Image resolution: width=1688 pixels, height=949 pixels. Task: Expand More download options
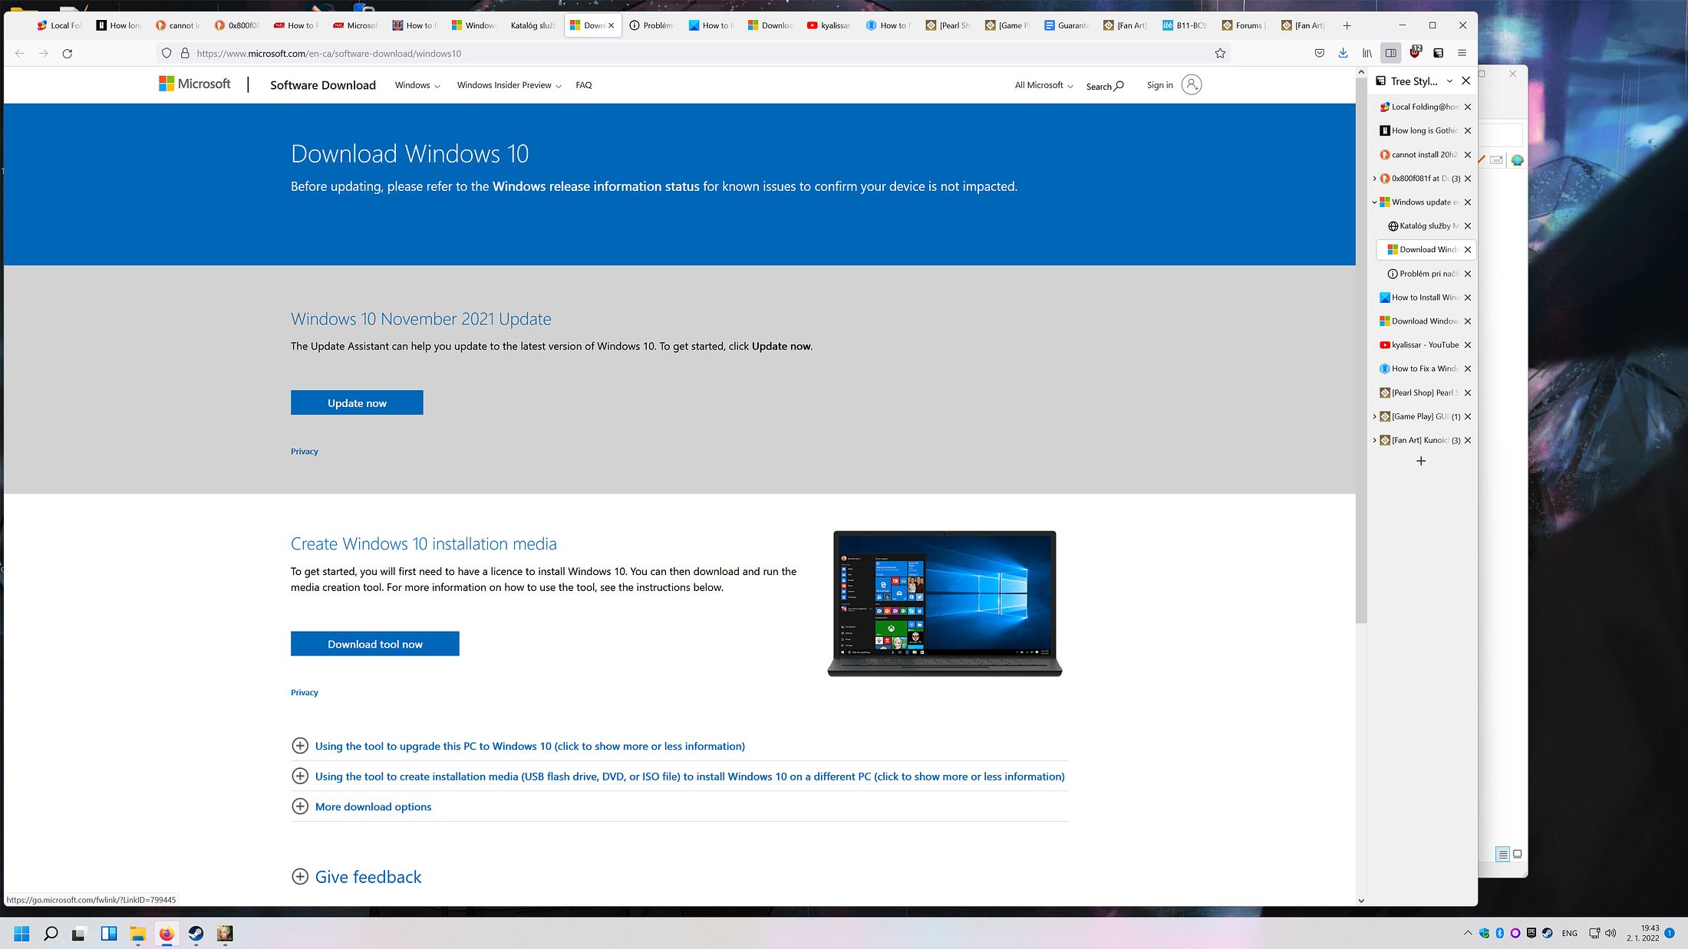[361, 806]
